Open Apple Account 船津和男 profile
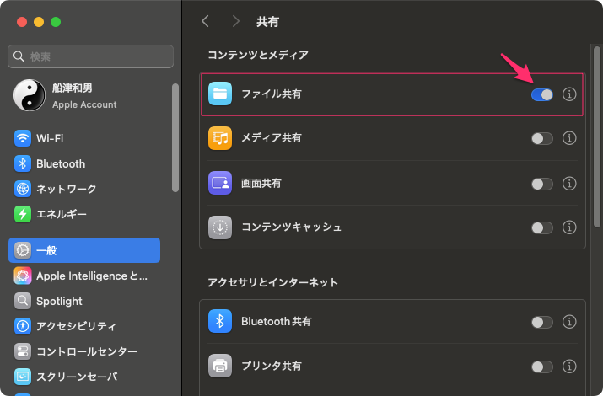 [84, 95]
